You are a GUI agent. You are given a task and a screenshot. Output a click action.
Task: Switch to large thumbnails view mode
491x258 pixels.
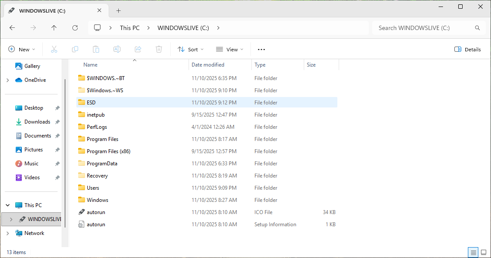(x=484, y=252)
